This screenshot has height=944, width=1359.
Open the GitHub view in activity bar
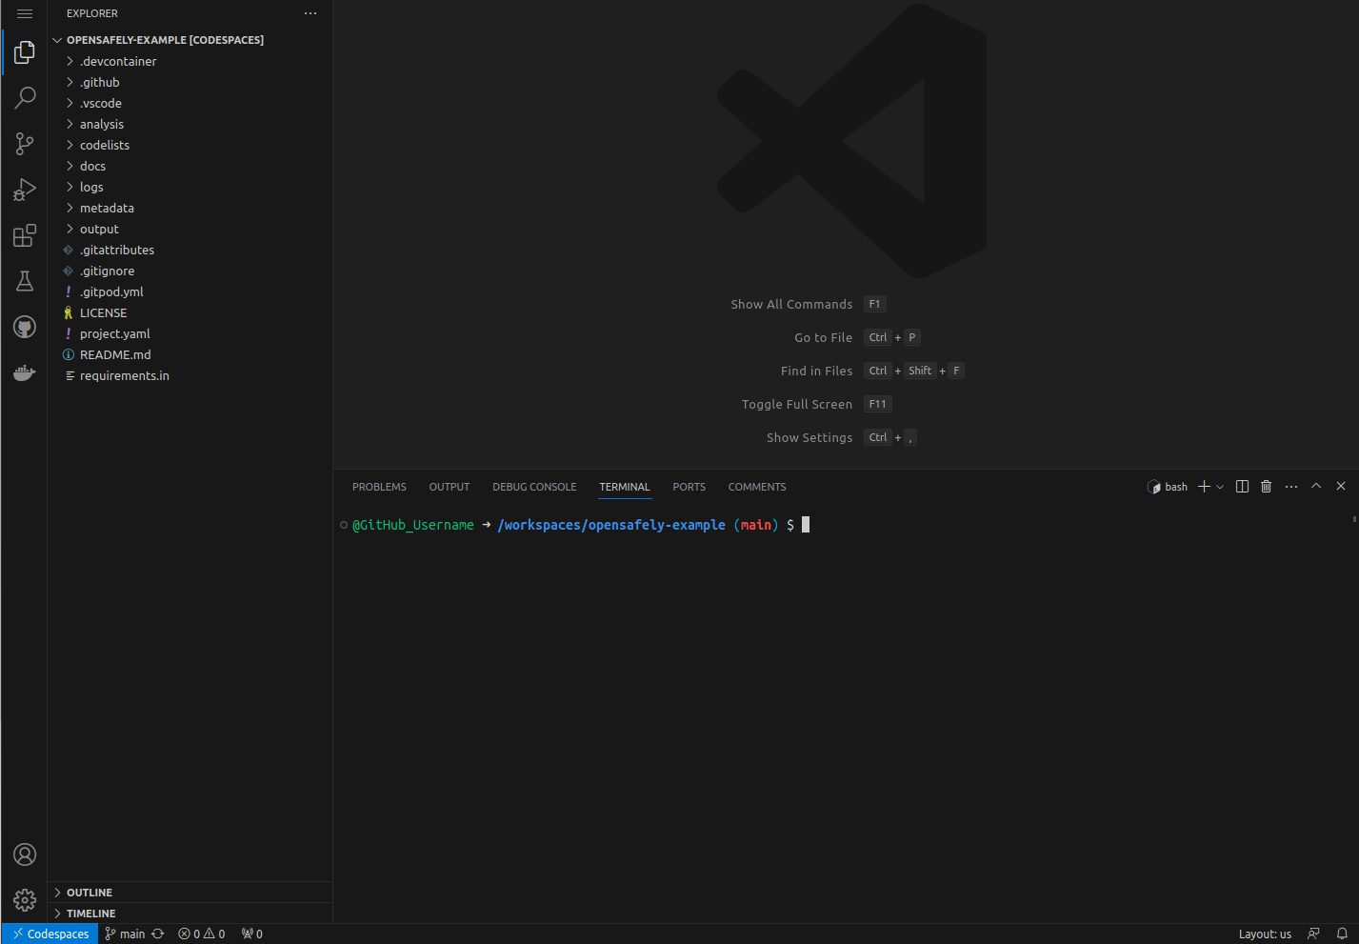coord(25,327)
